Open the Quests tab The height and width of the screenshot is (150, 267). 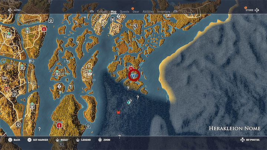point(125,11)
